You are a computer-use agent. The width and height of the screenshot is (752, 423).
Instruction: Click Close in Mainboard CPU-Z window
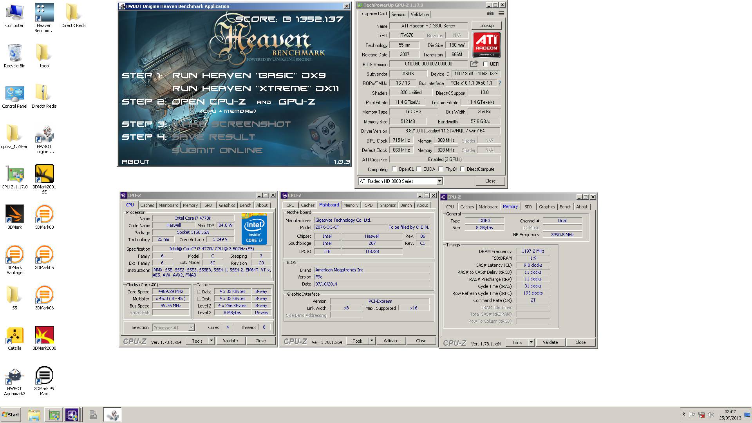click(421, 341)
